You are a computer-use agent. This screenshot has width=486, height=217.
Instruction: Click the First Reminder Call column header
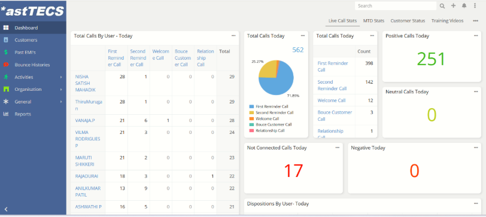116,58
